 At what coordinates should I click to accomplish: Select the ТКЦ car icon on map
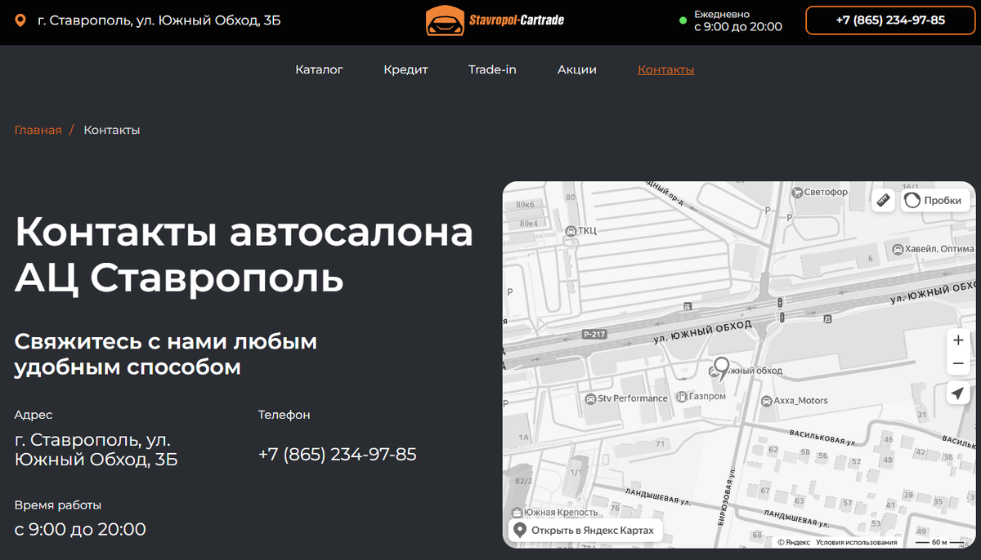coord(571,231)
